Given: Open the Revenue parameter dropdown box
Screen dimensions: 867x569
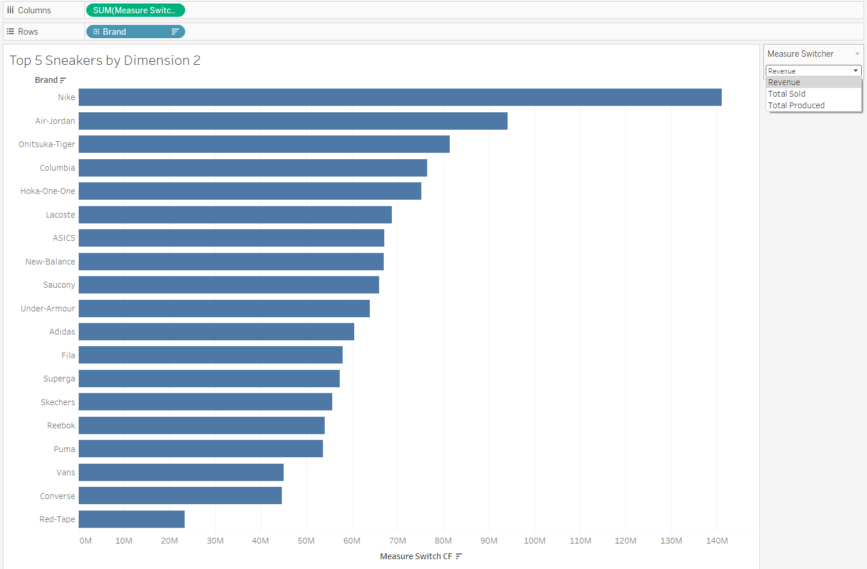Looking at the screenshot, I should (813, 71).
